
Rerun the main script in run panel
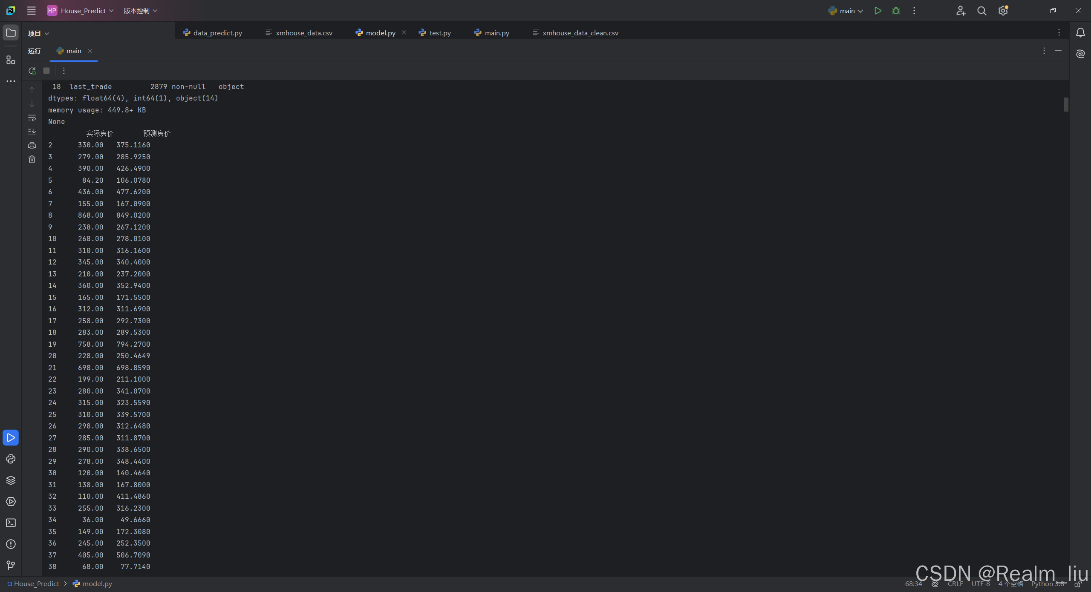(x=32, y=71)
